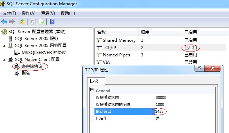Image resolution: width=229 pixels, height=133 pixels.
Task: Open the 帮助(H) menu
Action: tap(68, 13)
